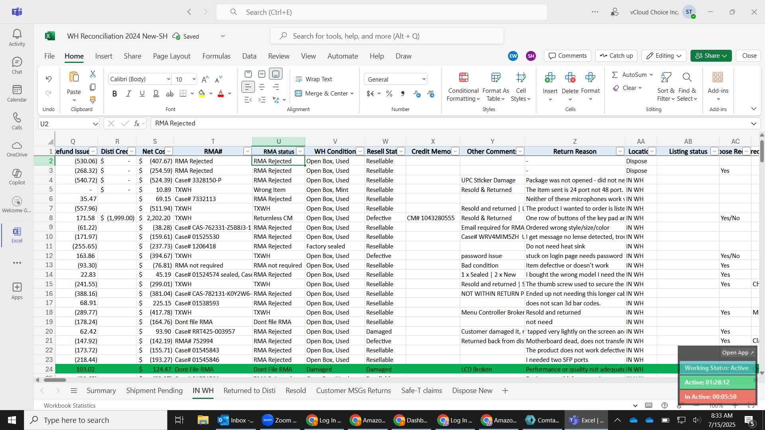The width and height of the screenshot is (765, 430).
Task: Switch to the Summary sheet tab
Action: point(101,391)
